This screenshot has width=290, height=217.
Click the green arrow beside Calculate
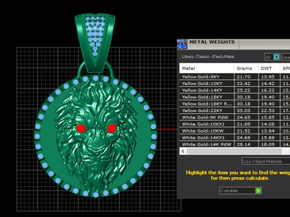point(258,190)
